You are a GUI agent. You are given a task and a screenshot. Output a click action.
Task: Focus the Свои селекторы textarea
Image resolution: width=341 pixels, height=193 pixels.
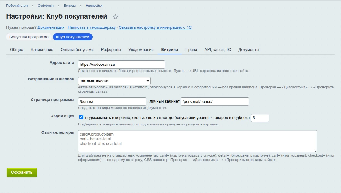[x=197, y=141]
